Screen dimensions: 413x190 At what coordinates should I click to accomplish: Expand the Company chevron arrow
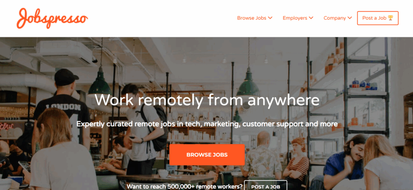tap(350, 18)
